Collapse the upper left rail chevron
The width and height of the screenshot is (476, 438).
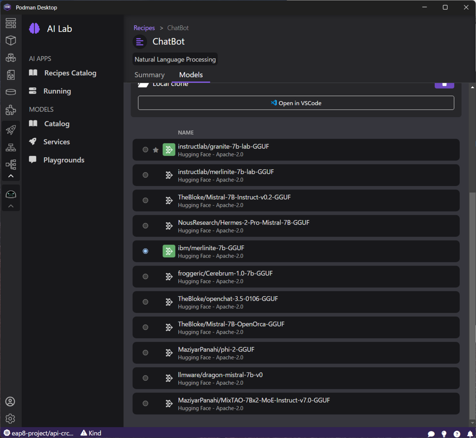tap(11, 176)
